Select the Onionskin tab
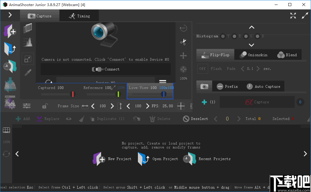This screenshot has height=192, width=311. (x=253, y=55)
